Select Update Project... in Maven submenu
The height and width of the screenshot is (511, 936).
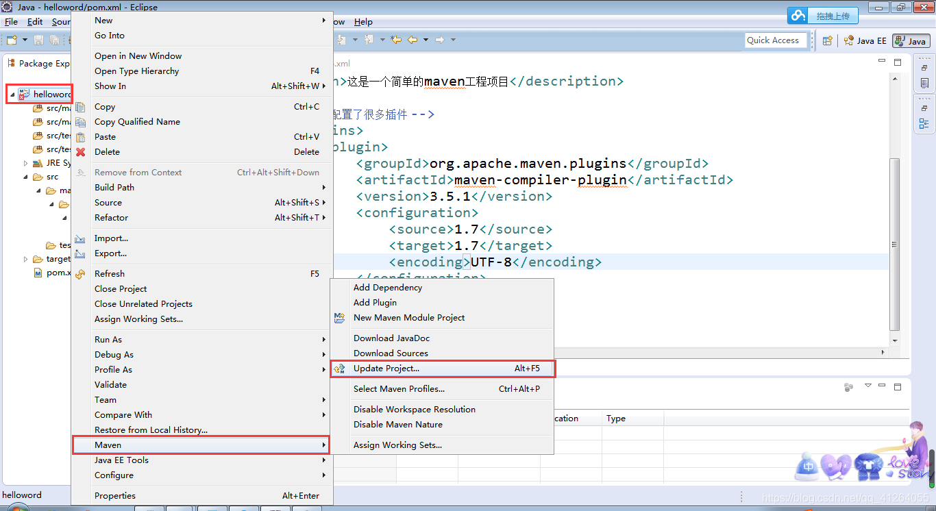pyautogui.click(x=442, y=369)
